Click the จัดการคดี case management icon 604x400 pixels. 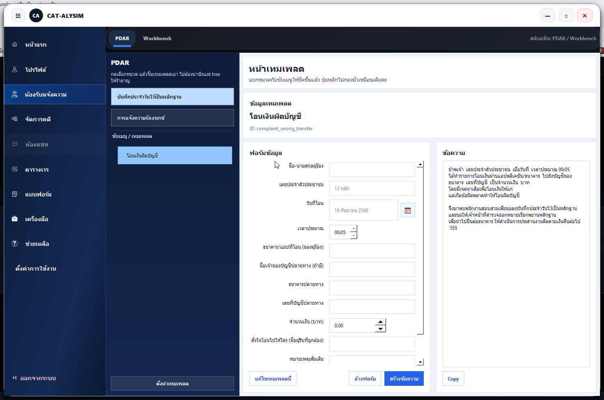[x=15, y=119]
